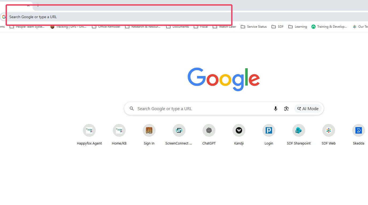Open the People Team Syste... bookmark folder
The width and height of the screenshot is (368, 205).
(27, 27)
